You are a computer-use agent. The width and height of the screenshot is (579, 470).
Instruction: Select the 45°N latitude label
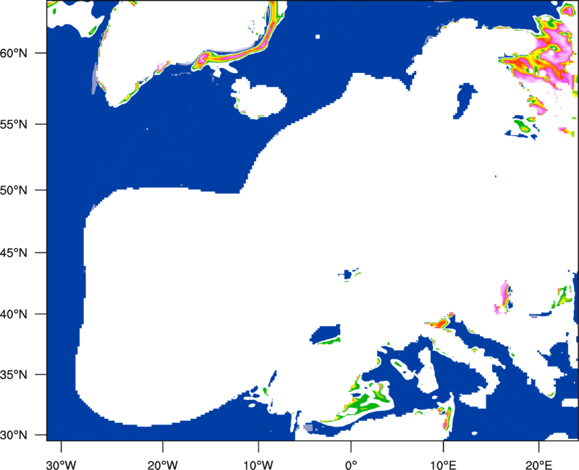(14, 252)
